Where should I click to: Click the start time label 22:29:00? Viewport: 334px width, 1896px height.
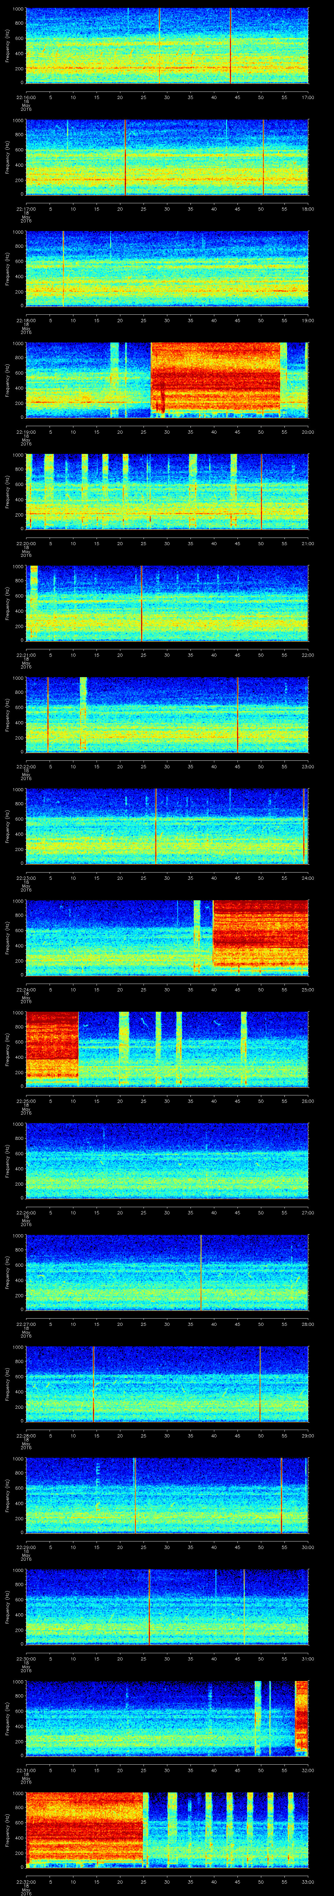tap(26, 1547)
